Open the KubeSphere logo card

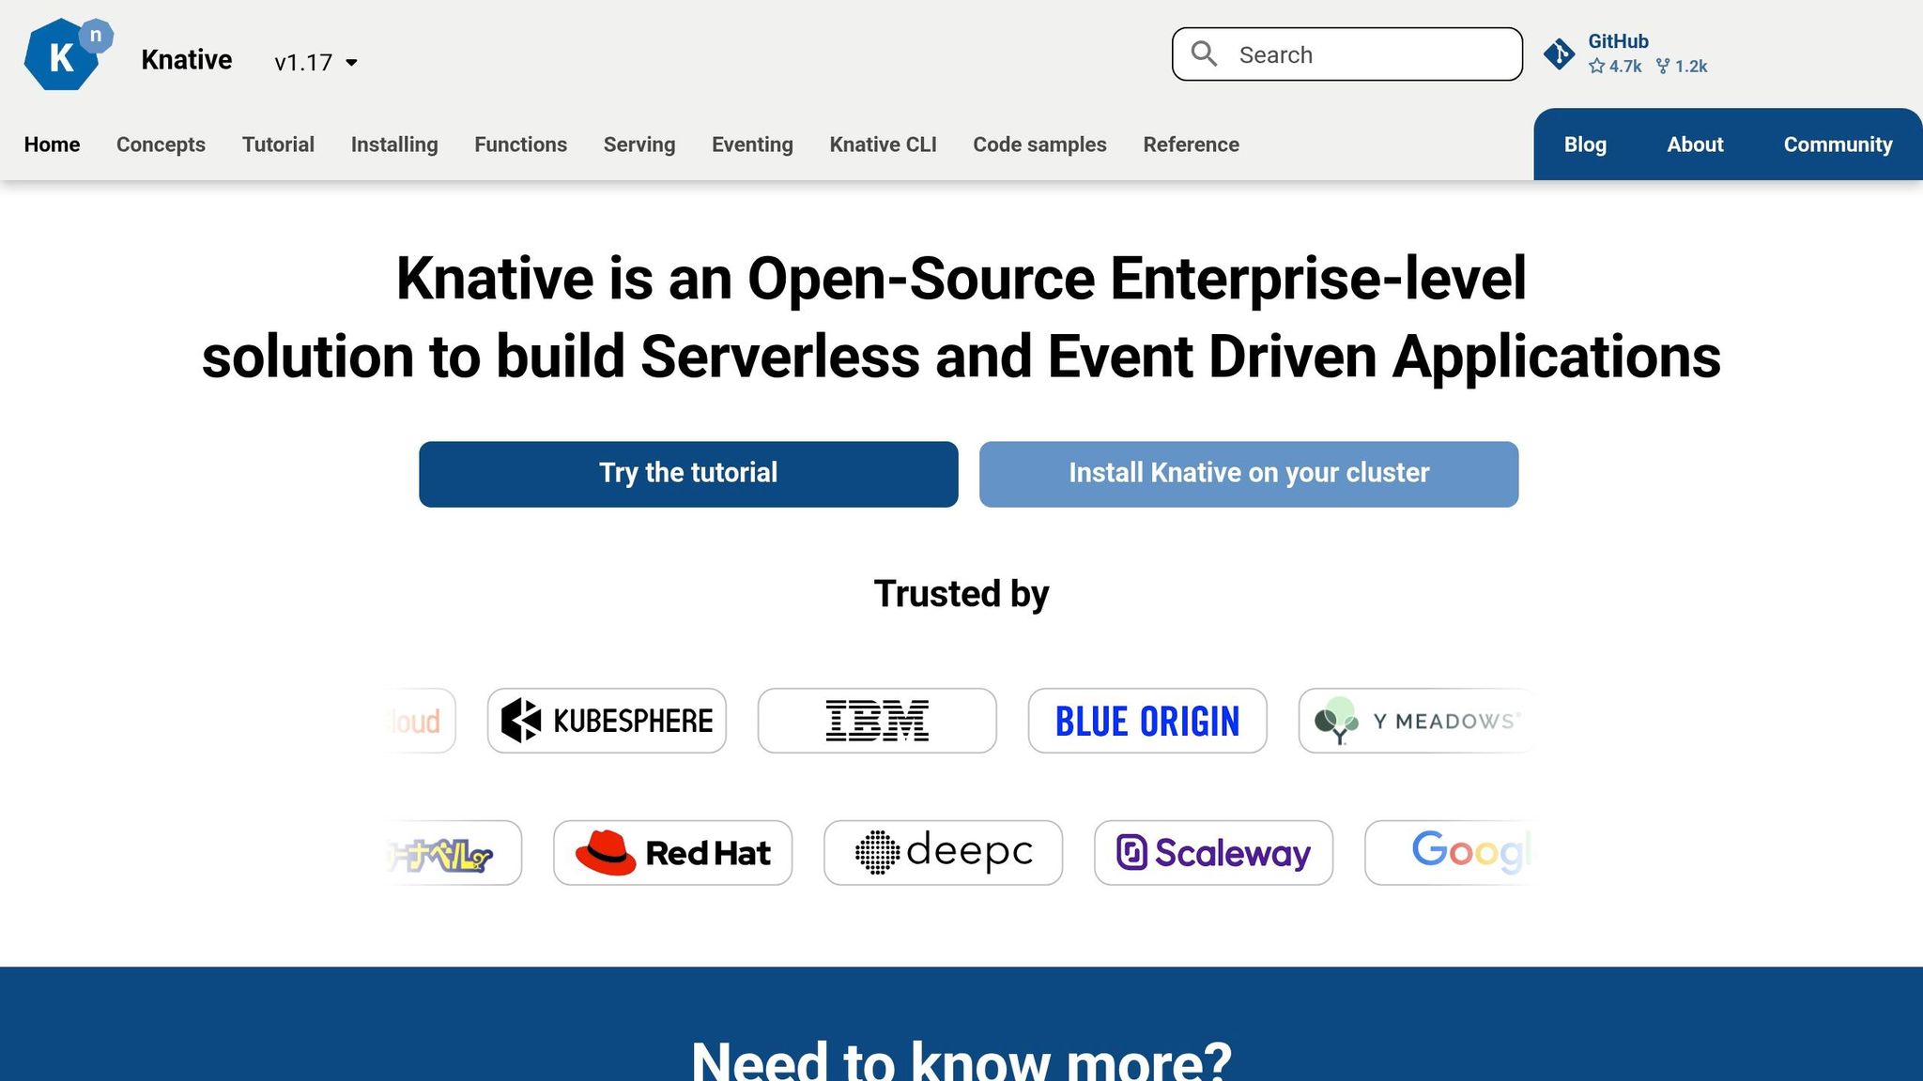pos(607,721)
